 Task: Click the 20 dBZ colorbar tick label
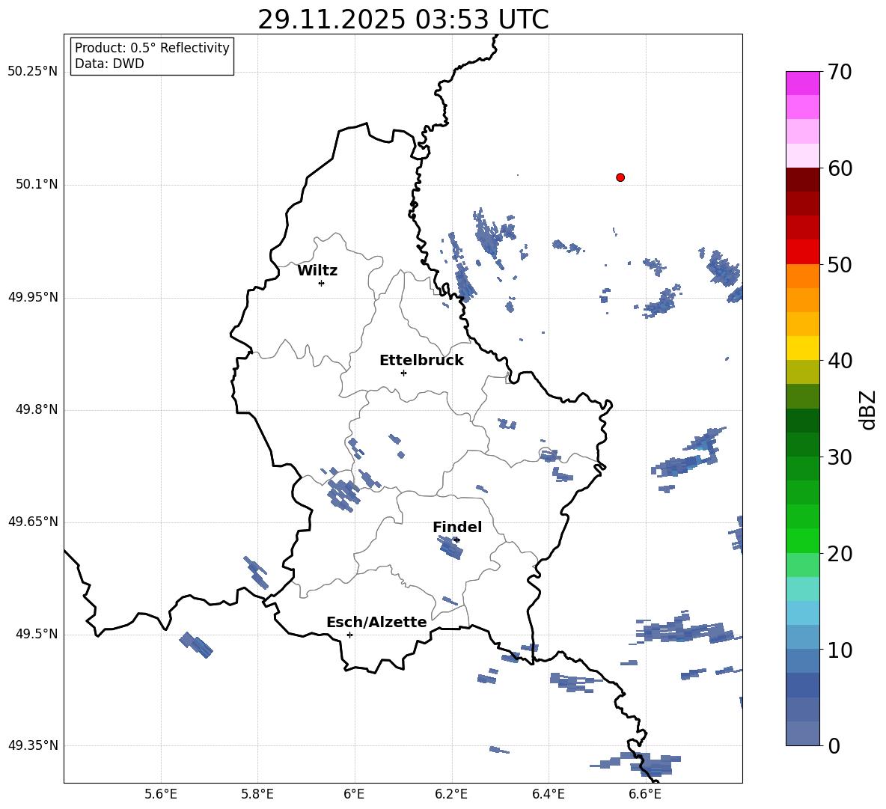[x=840, y=553]
